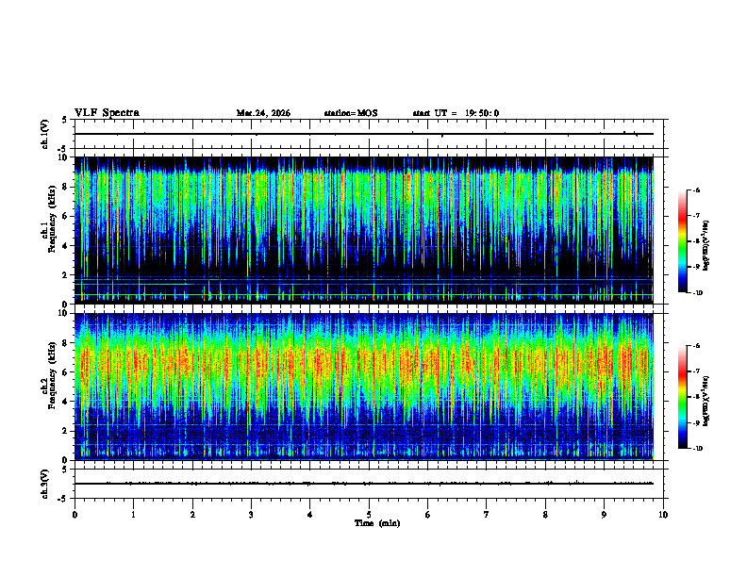Viewport: 747px width, 577px height.
Task: Click the "-6" label on ch.1 color bar
Action: point(696,190)
